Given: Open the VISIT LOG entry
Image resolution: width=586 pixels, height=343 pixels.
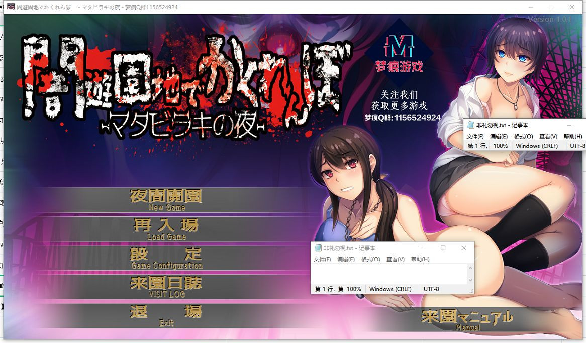Looking at the screenshot, I should tap(166, 287).
